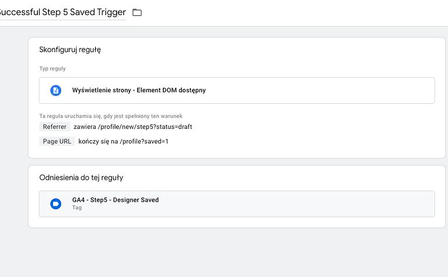Click the Skonfiguruj regułę heading
The width and height of the screenshot is (448, 277).
(70, 50)
